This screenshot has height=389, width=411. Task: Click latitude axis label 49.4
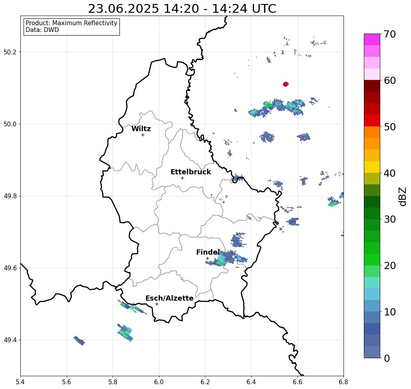[x=10, y=340]
